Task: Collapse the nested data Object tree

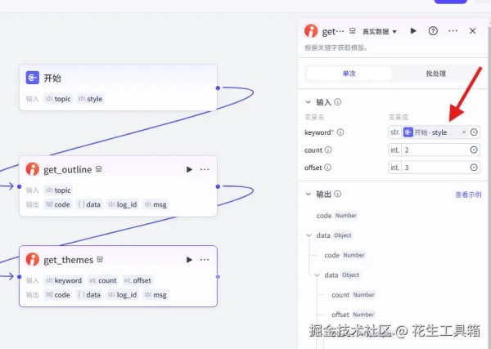Action: [x=318, y=275]
